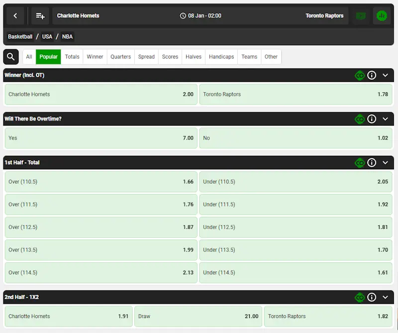Image resolution: width=398 pixels, height=333 pixels.
Task: Select the Quarters filter tab
Action: (x=120, y=57)
